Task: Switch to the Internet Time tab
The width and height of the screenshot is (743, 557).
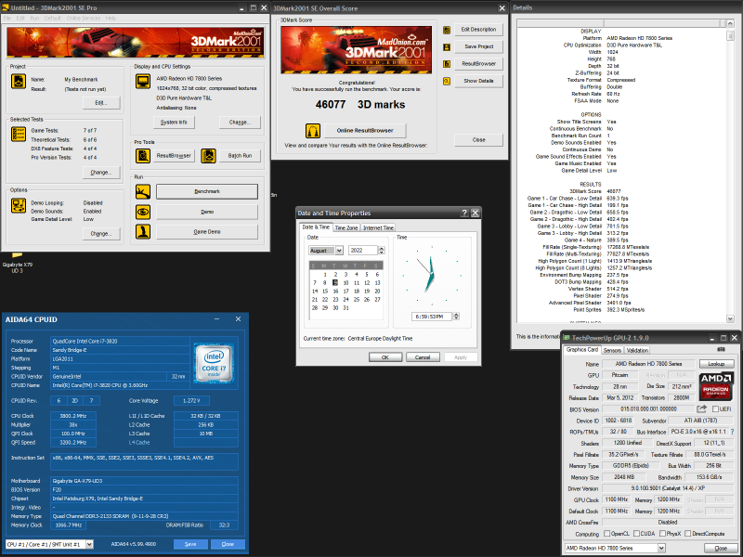Action: (x=378, y=227)
